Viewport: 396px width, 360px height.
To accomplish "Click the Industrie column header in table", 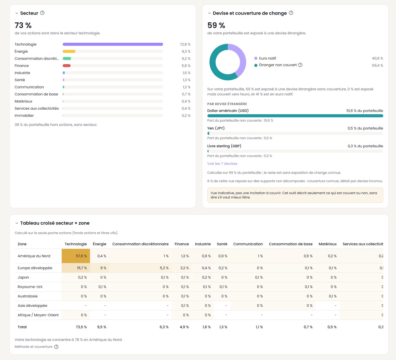I will [203, 244].
